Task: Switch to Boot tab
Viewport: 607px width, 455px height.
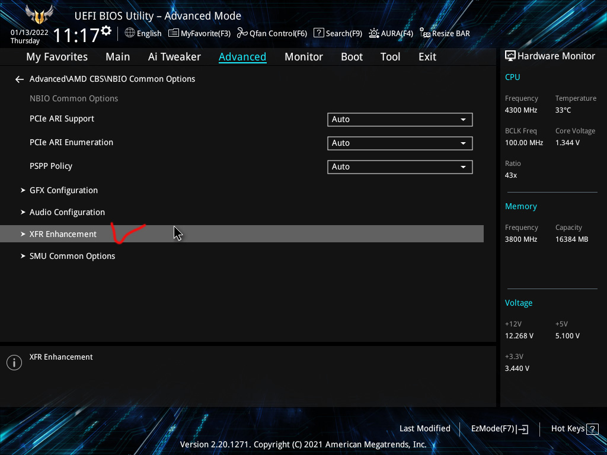Action: point(352,57)
